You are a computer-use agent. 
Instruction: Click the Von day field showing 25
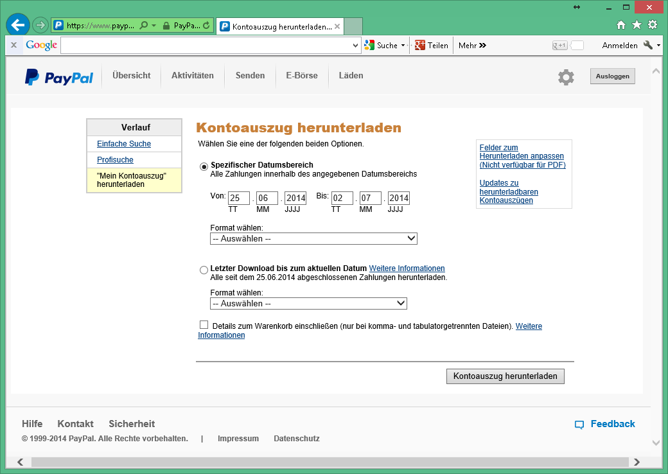(238, 198)
